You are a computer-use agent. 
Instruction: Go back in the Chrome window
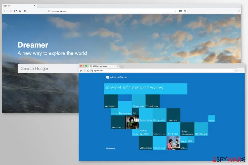click(x=81, y=71)
